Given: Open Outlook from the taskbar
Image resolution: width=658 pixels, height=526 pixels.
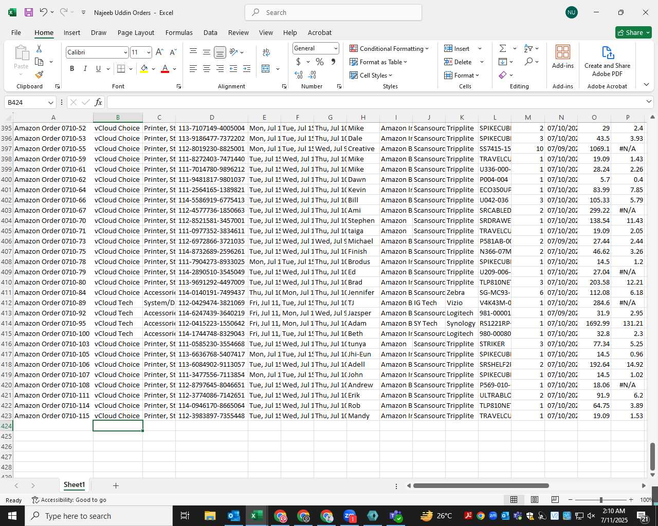Looking at the screenshot, I should (233, 516).
